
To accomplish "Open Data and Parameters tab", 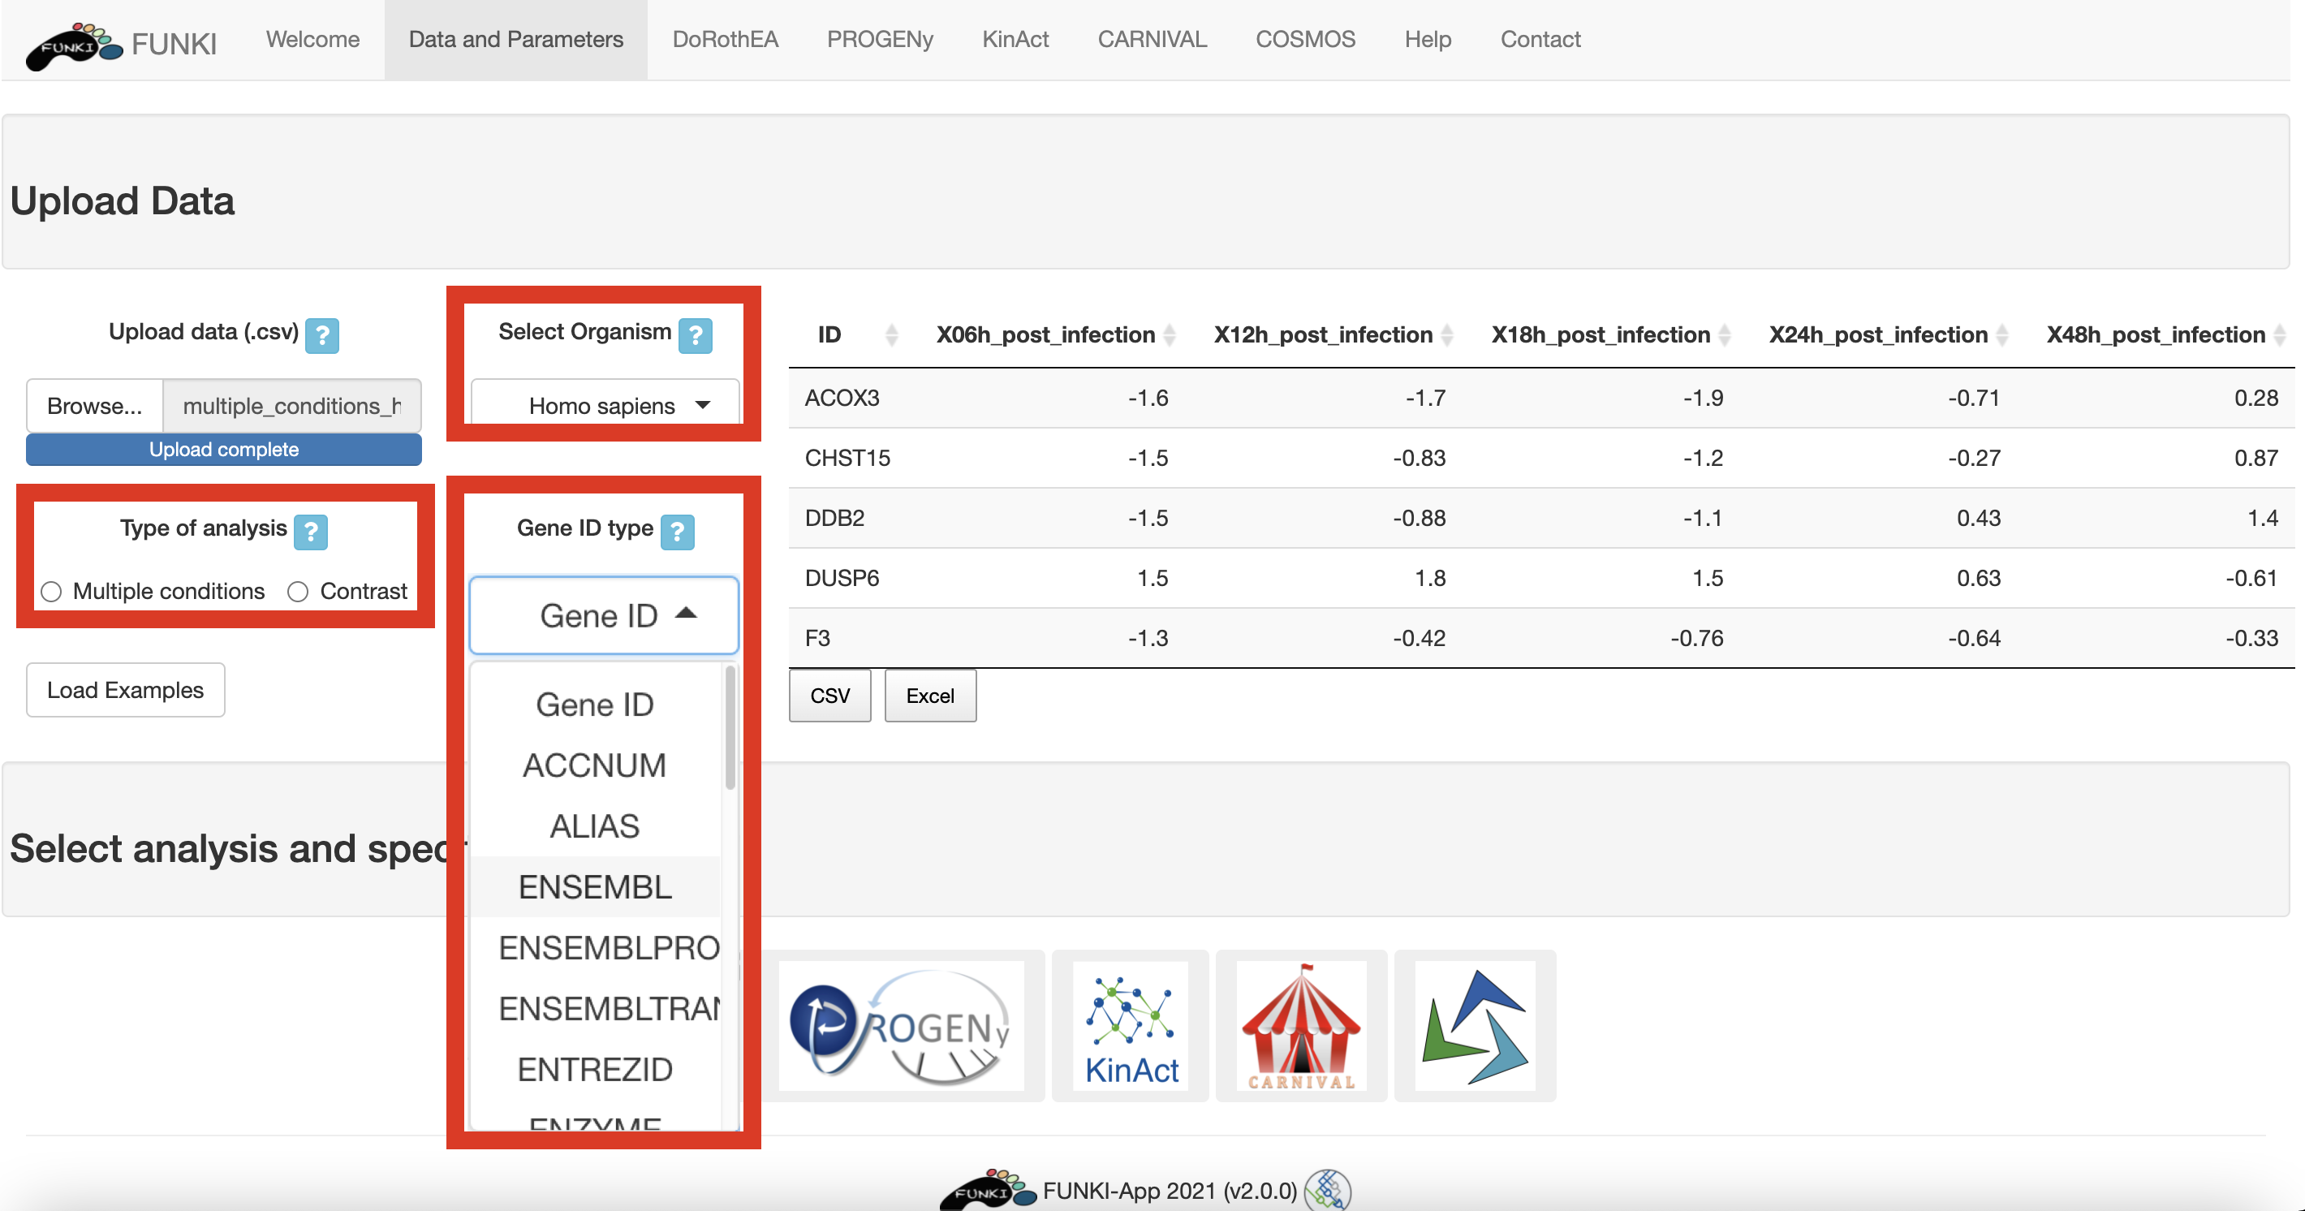I will 516,40.
